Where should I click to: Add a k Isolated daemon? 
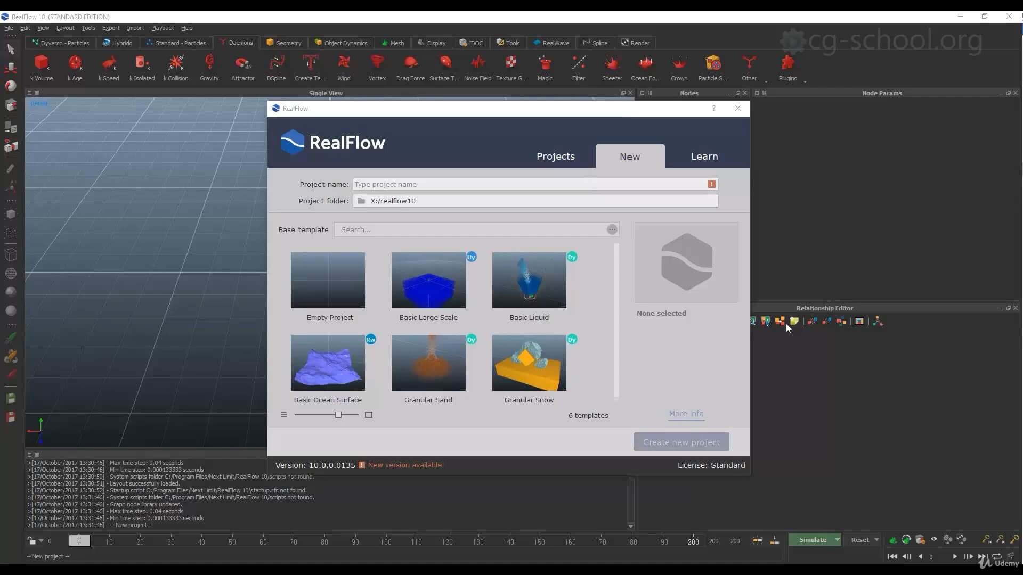pyautogui.click(x=142, y=68)
